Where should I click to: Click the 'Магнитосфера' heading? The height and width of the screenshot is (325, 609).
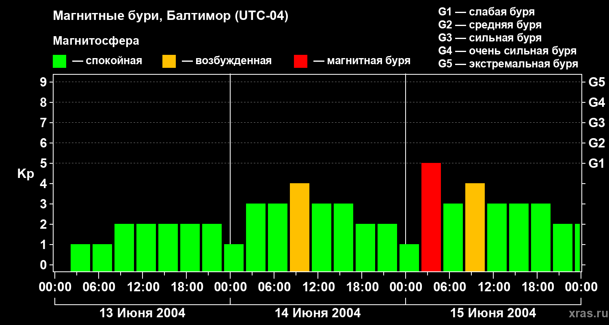pos(96,41)
